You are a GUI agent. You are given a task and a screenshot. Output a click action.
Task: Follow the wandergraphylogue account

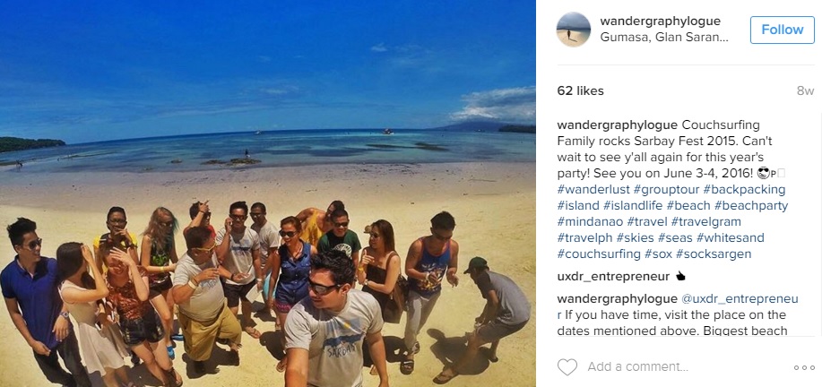[783, 30]
